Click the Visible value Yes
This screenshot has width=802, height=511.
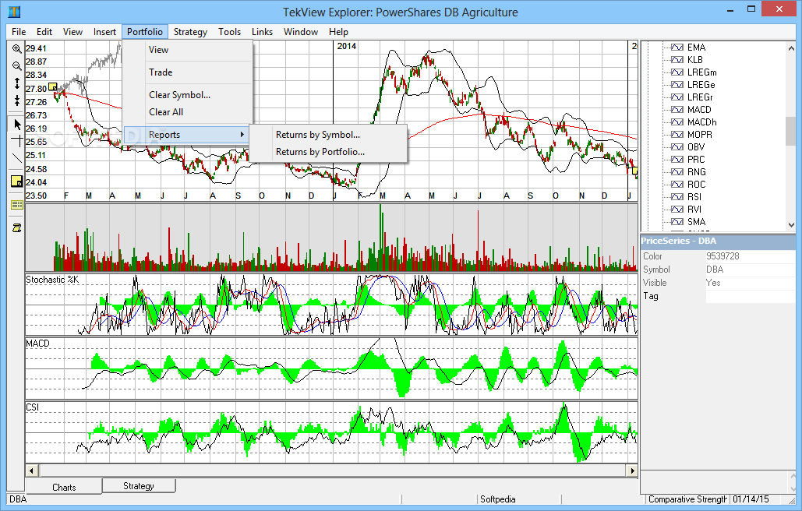(x=713, y=283)
